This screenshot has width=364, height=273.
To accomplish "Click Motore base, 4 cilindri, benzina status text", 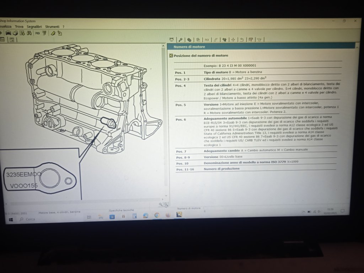I will pos(59,212).
